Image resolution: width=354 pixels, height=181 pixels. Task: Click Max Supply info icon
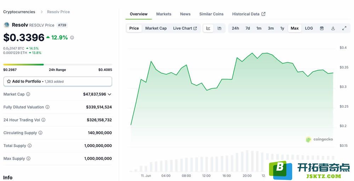coord(28,159)
